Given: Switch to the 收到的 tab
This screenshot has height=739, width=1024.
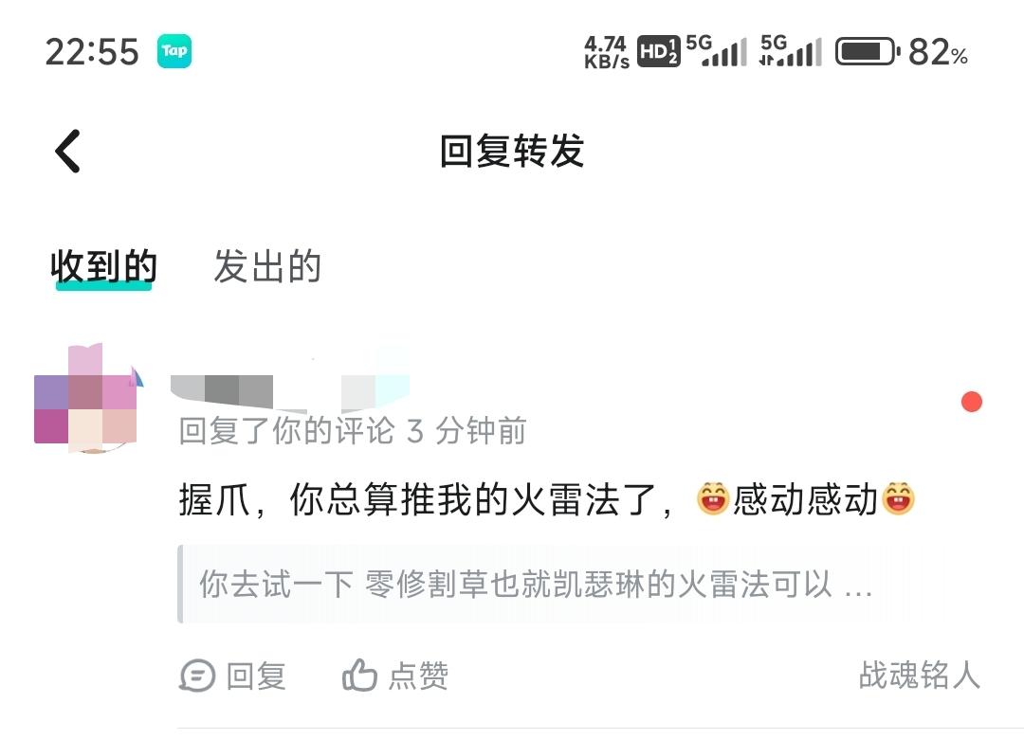Looking at the screenshot, I should pos(104,267).
